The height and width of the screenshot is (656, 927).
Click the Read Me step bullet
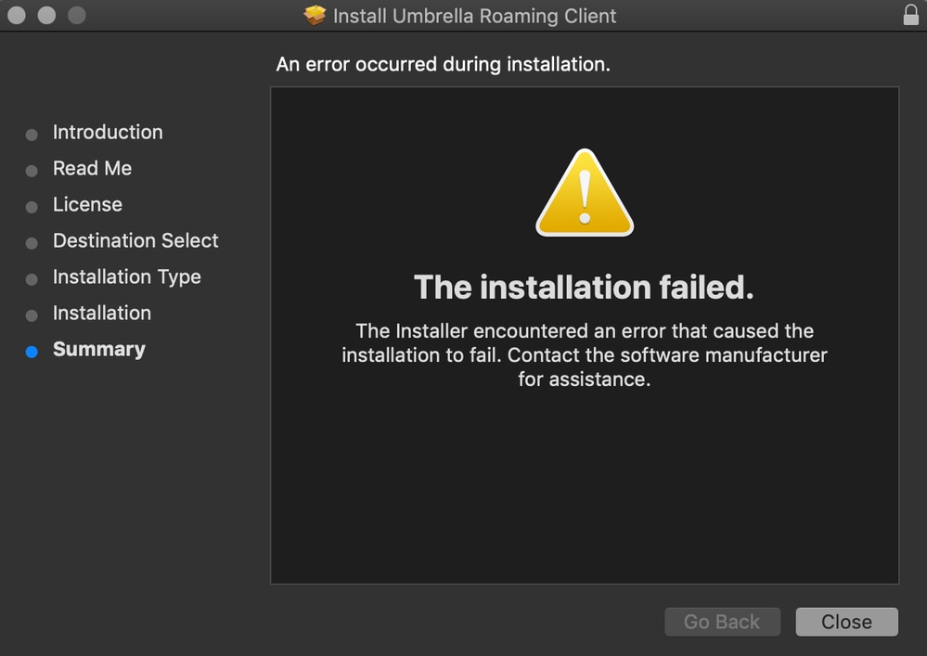tap(32, 171)
